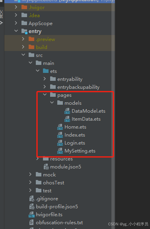This screenshot has height=229, width=150.
Task: Select obfuscation-rules.txt file name
Action: pyautogui.click(x=59, y=222)
